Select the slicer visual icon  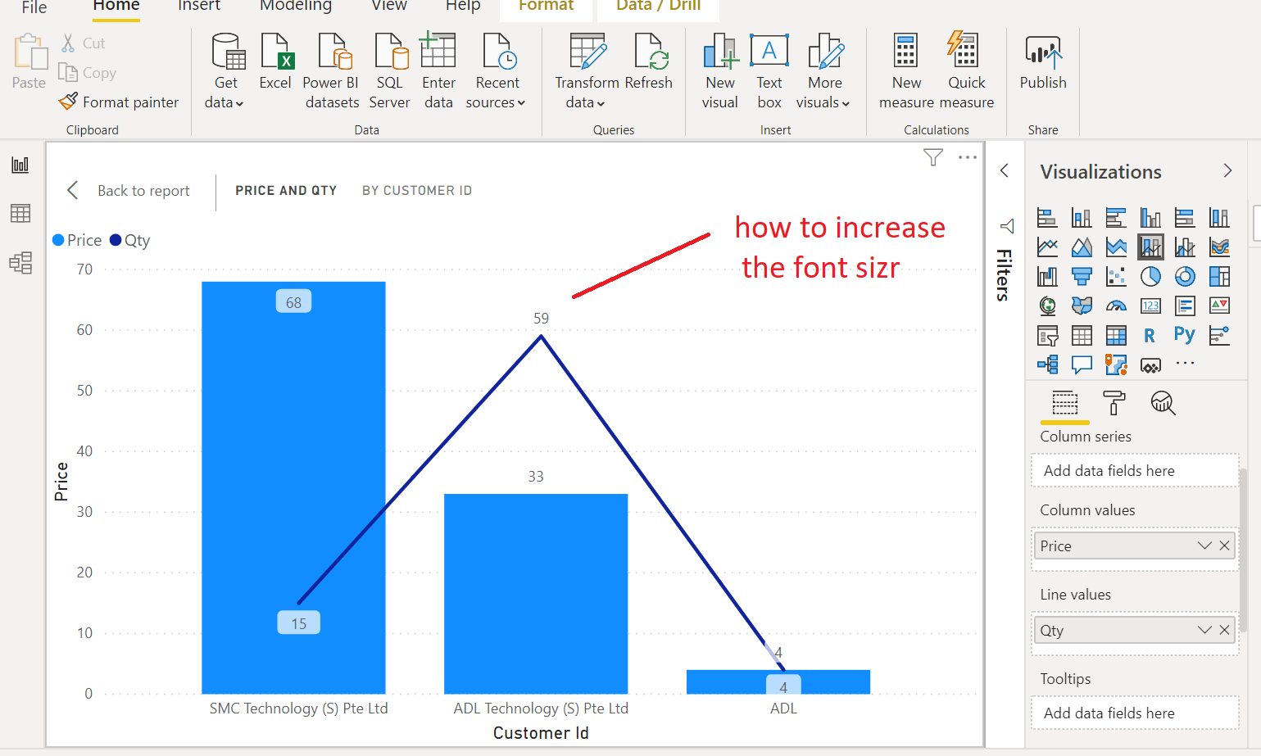click(1047, 335)
